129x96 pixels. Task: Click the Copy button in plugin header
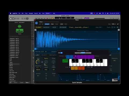[x=52, y=24]
